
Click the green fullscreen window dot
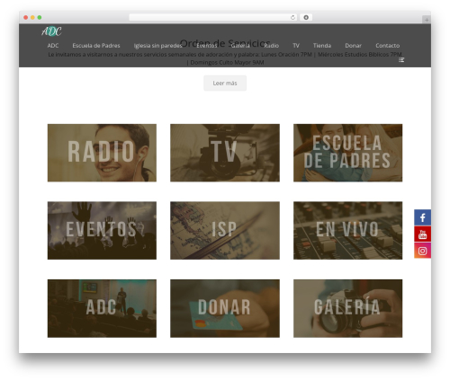[40, 17]
